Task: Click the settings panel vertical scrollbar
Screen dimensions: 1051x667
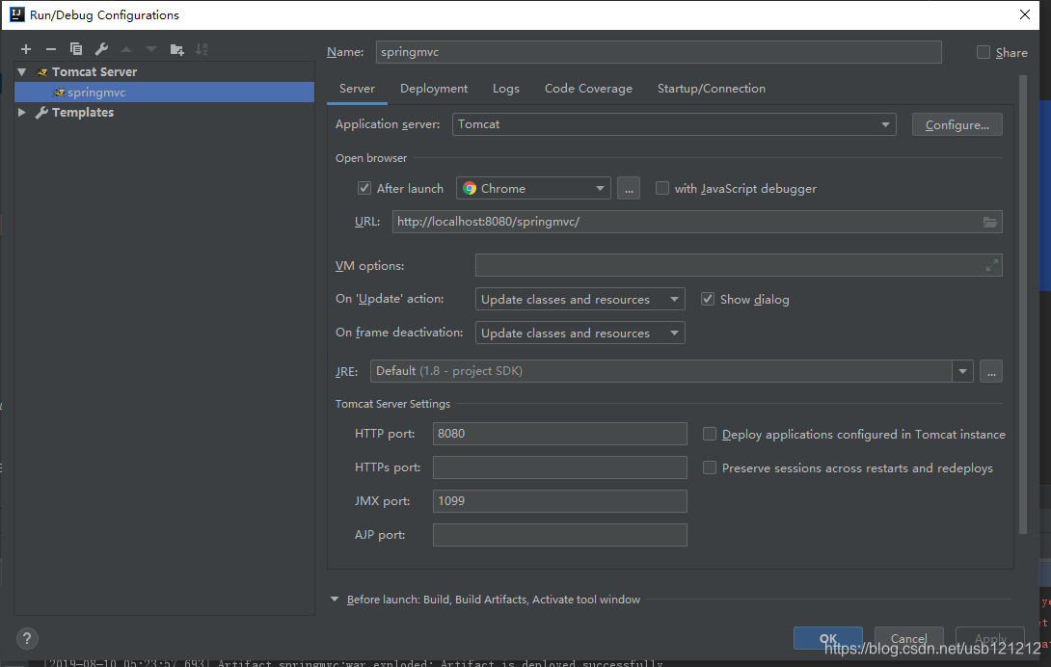Action: [1023, 305]
